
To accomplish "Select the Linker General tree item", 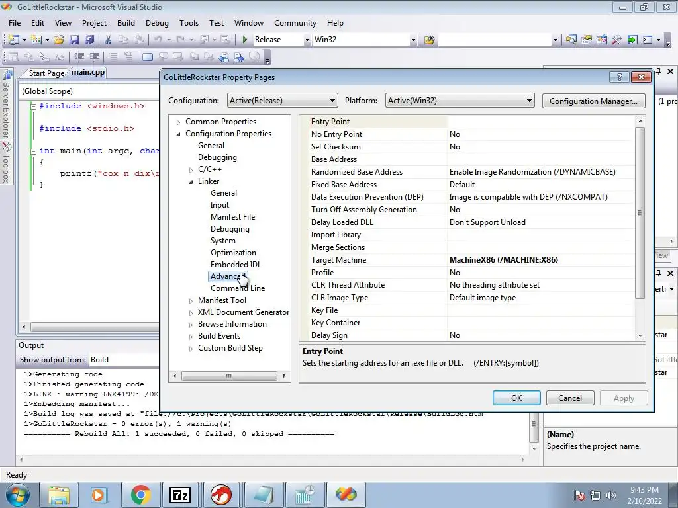I will coord(224,193).
